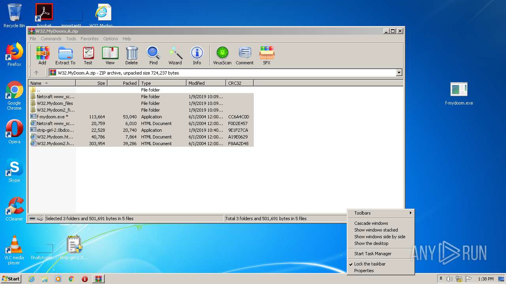Open the Tools menu
The image size is (506, 284).
pyautogui.click(x=71, y=39)
